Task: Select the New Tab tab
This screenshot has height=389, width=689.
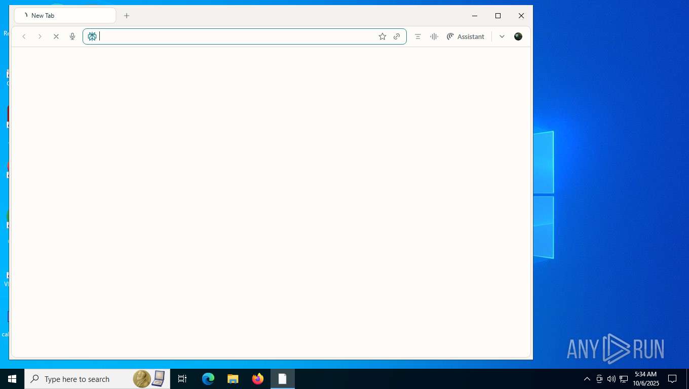Action: pyautogui.click(x=65, y=16)
